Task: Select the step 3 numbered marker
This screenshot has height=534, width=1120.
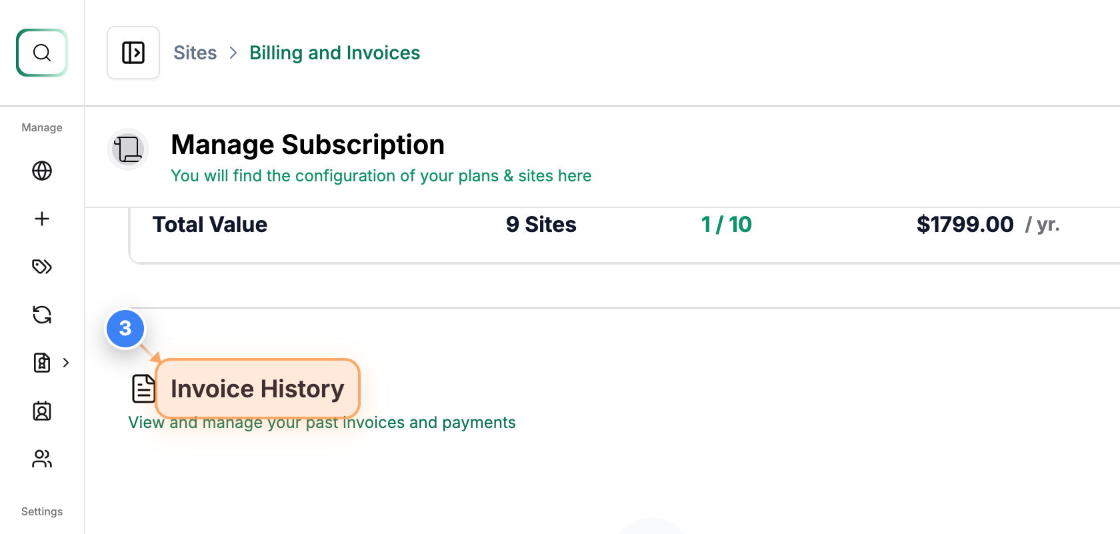Action: 125,329
